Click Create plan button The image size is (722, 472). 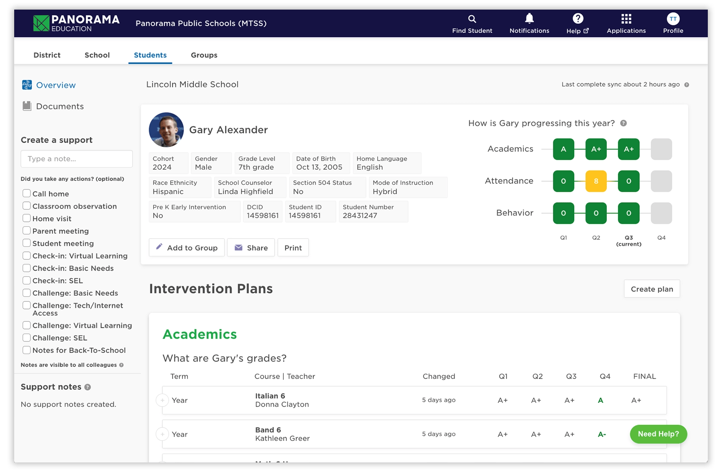click(652, 289)
